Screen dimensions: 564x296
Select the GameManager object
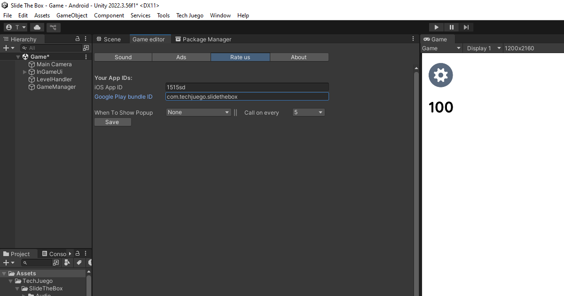pyautogui.click(x=56, y=87)
